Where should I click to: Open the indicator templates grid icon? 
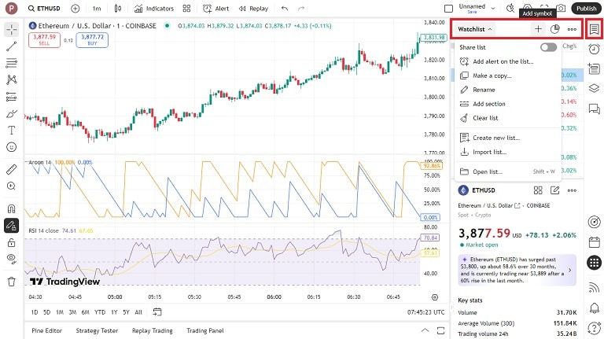(186, 9)
